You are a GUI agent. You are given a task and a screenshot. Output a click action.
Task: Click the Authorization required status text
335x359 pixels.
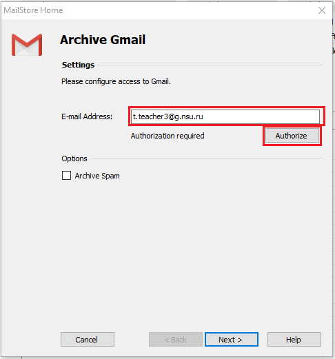pos(167,136)
